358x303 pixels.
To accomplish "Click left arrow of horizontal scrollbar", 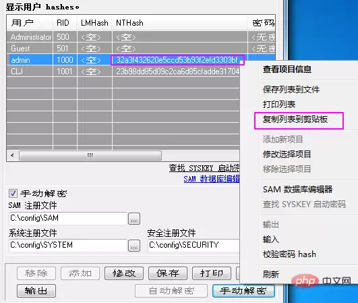I will (x=12, y=156).
